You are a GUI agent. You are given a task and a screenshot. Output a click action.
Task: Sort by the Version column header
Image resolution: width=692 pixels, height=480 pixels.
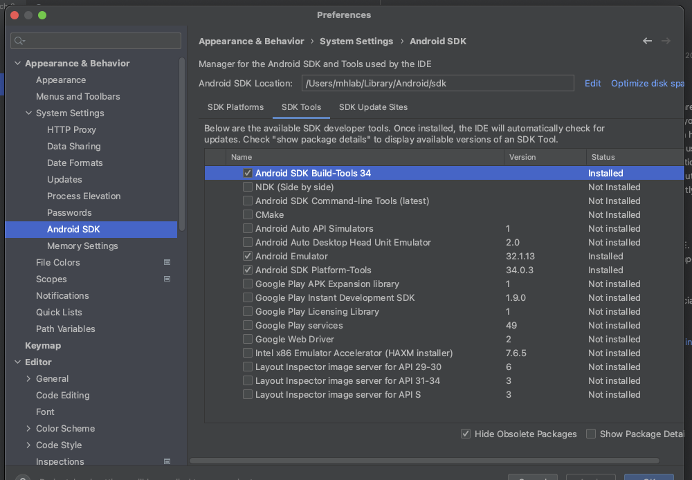[x=545, y=157]
